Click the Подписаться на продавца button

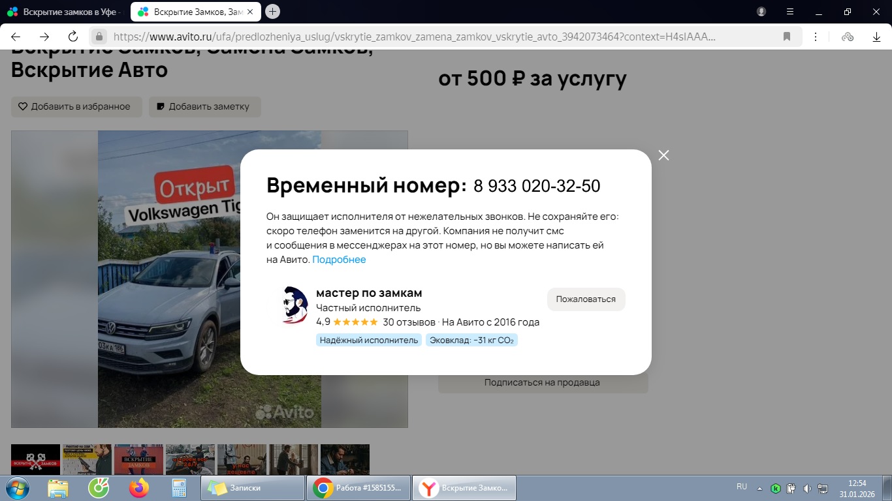pos(542,383)
